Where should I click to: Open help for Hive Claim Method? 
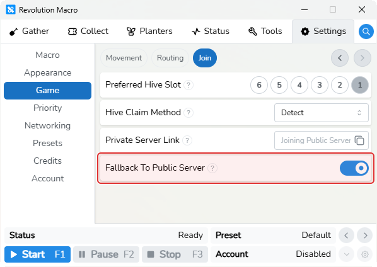[188, 113]
